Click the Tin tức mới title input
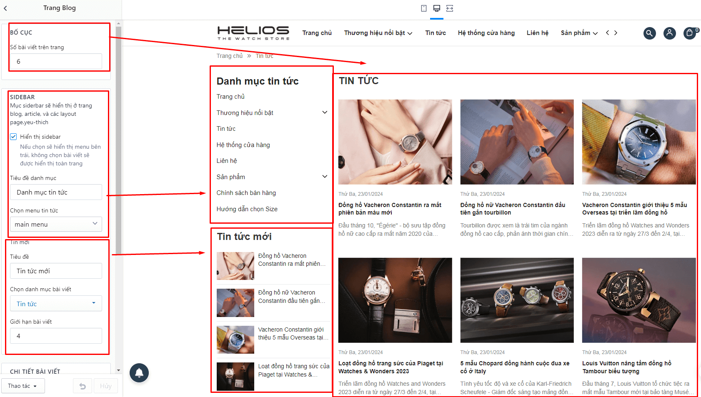Screen dimensions: 701x397 click(x=56, y=271)
